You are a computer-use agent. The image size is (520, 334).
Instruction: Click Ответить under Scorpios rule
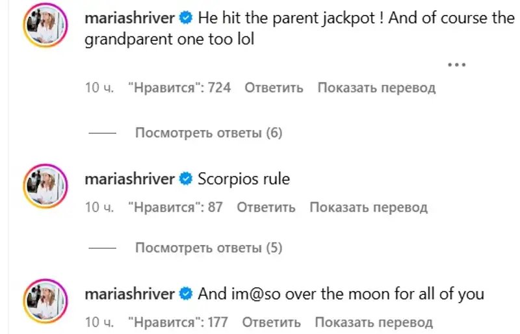coord(266,207)
